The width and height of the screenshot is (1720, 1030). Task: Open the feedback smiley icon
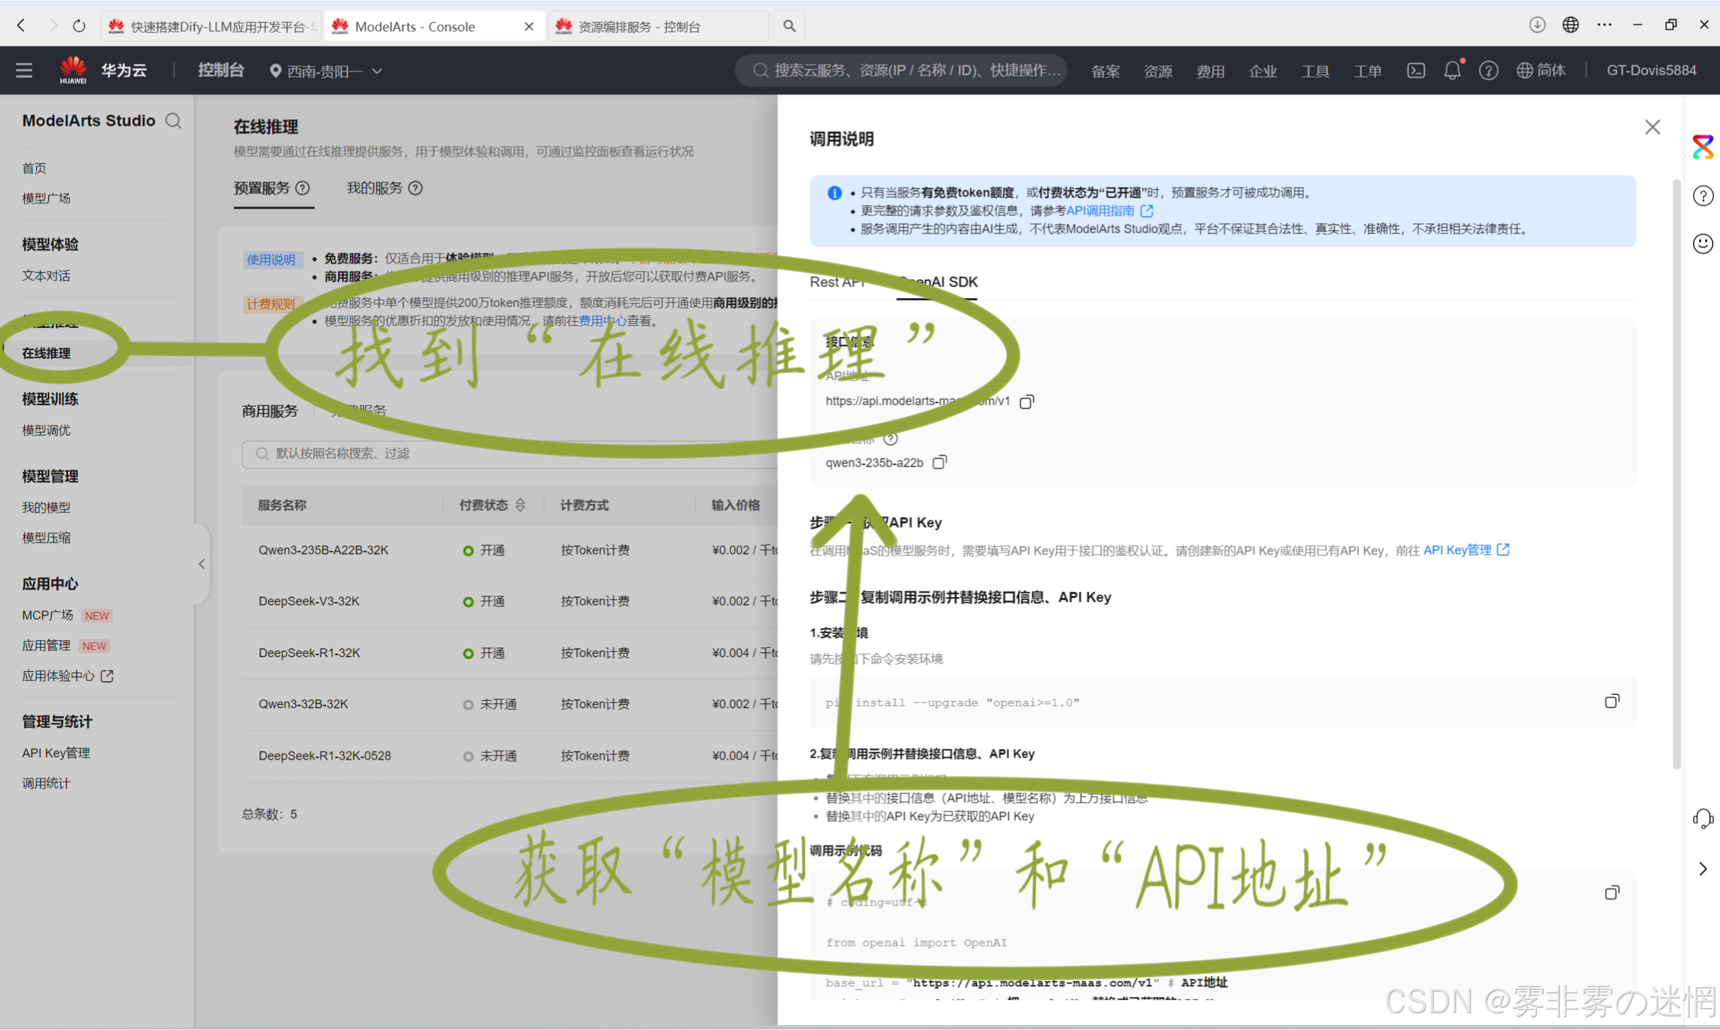[x=1702, y=244]
